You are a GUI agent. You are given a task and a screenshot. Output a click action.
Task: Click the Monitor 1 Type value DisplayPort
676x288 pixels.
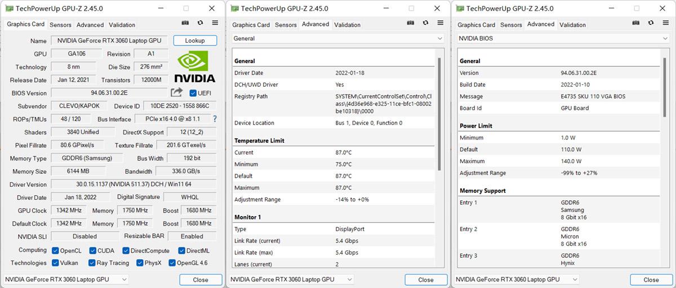349,229
